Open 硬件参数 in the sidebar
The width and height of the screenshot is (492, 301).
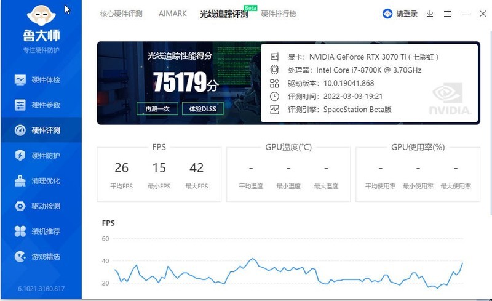point(41,105)
